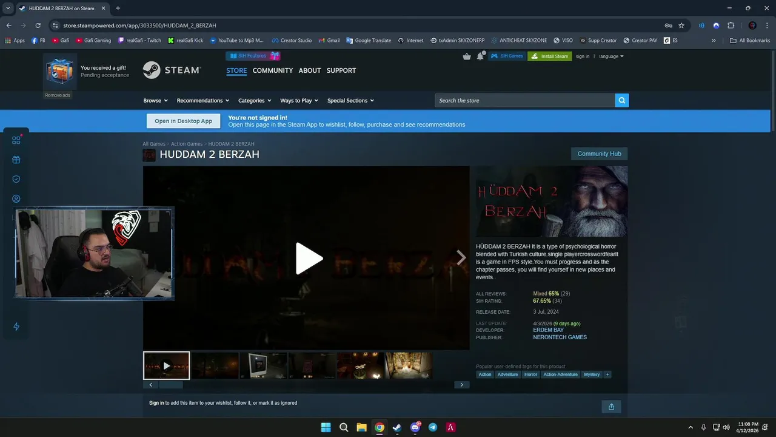Click the Action Games breadcrumb link

coord(187,144)
